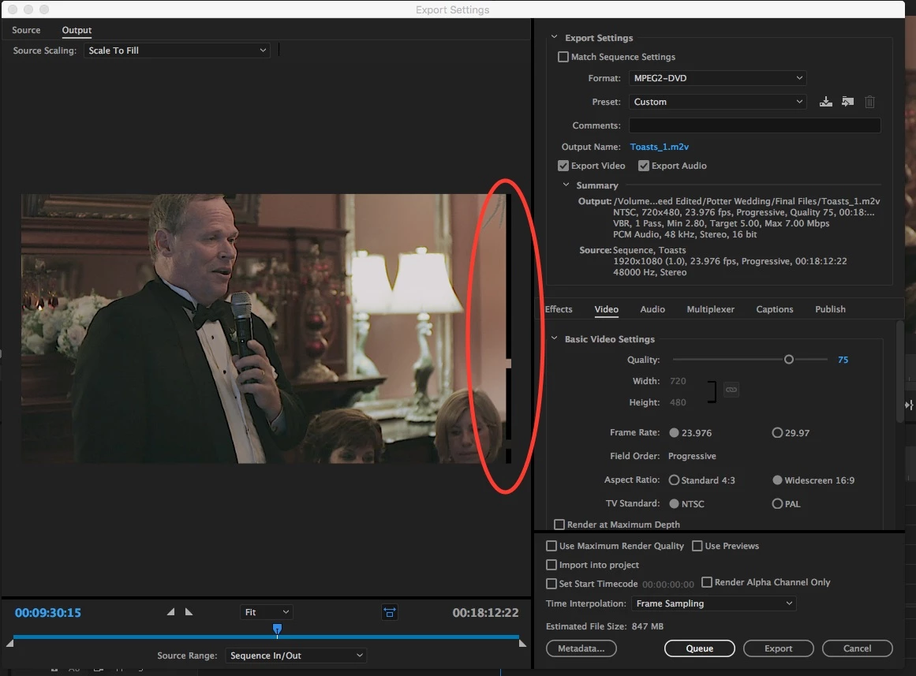The height and width of the screenshot is (676, 916).
Task: Enable Use Maximum Render Quality
Action: click(x=551, y=546)
